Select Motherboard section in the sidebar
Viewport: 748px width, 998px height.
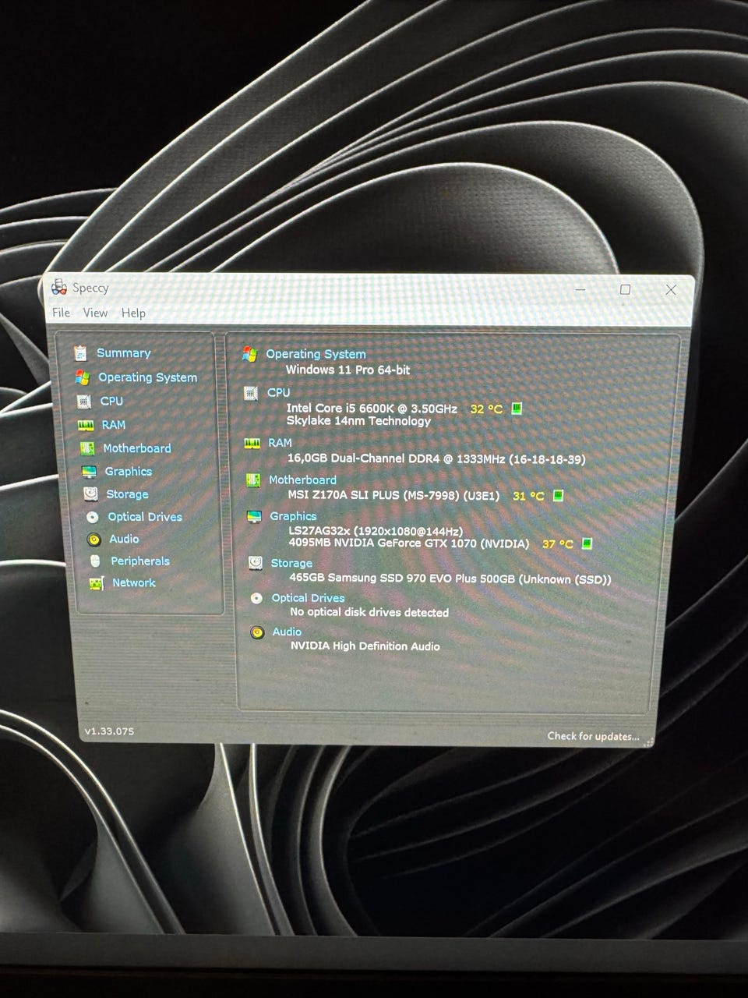click(136, 448)
